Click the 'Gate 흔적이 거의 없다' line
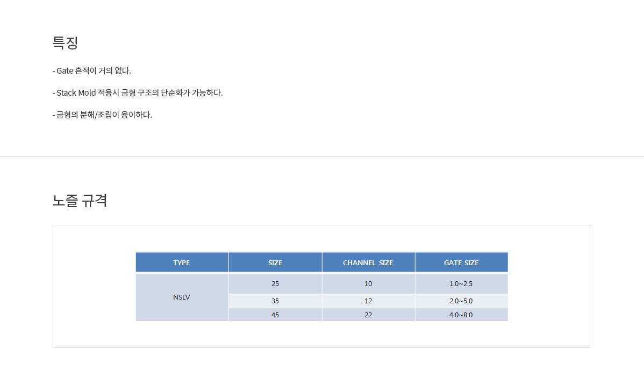644x384 pixels. point(92,71)
